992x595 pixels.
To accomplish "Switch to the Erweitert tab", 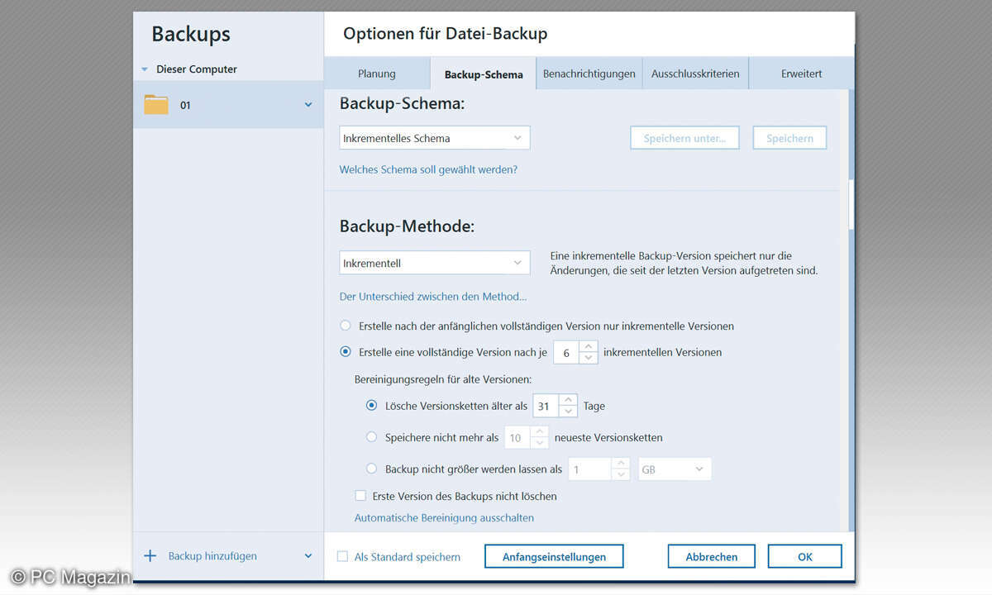I will coord(802,74).
